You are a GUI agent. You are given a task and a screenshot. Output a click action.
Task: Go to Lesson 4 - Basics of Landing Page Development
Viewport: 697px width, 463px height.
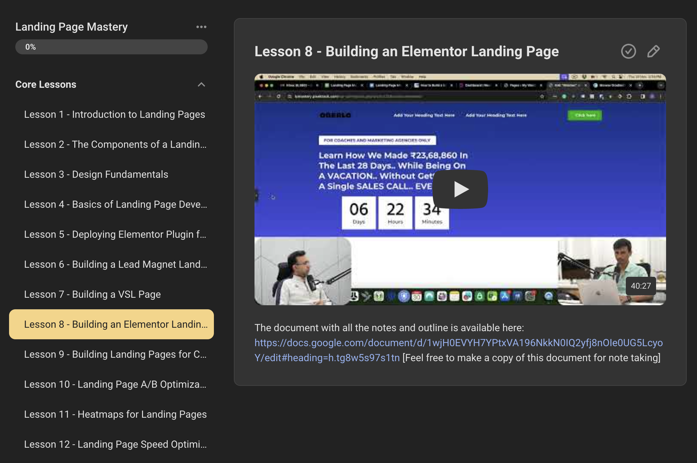pyautogui.click(x=116, y=204)
